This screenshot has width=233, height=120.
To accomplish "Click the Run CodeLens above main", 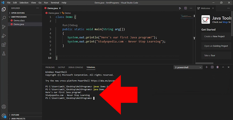I will coord(65,25).
